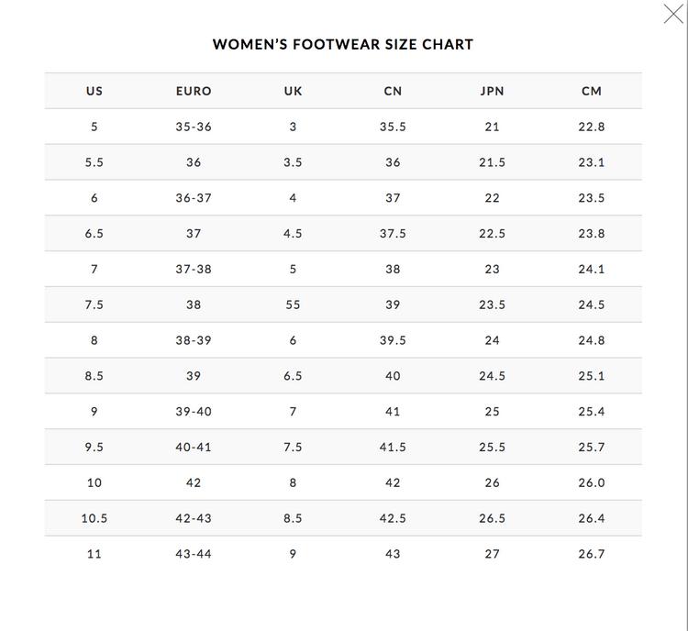Viewport: 688px width, 631px height.
Task: Click EURO size 40-41 cell
Action: pyautogui.click(x=194, y=447)
